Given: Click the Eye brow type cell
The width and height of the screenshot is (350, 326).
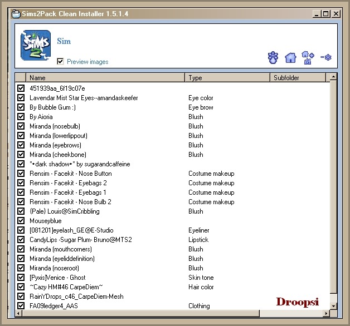Looking at the screenshot, I should point(201,107).
